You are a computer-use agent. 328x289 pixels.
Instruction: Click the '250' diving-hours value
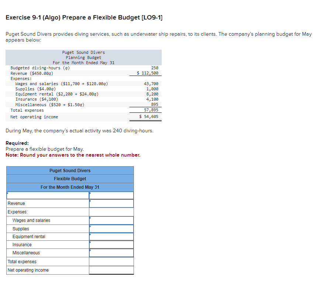[155, 68]
